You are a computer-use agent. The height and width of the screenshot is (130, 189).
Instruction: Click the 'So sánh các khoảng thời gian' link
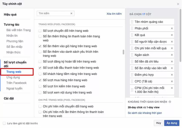point(145,113)
